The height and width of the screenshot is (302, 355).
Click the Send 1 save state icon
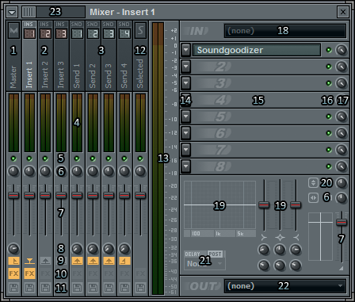(77, 288)
